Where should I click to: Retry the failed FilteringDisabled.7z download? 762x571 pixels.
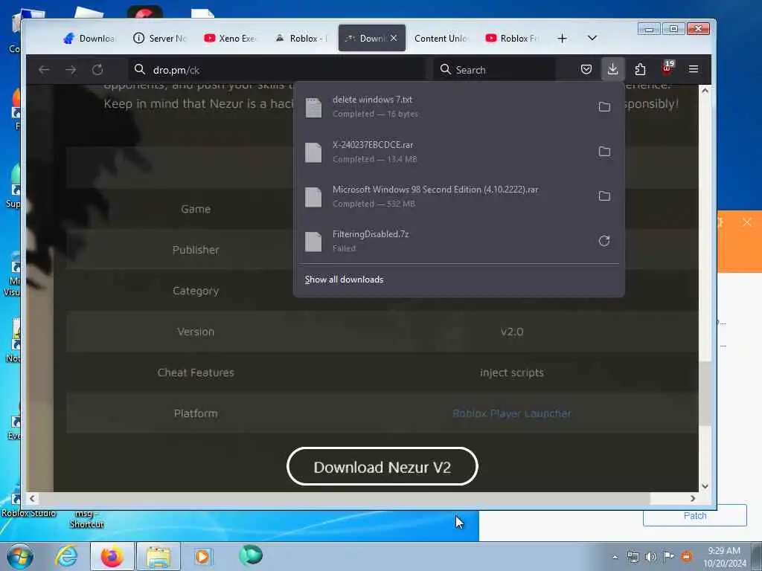[604, 241]
